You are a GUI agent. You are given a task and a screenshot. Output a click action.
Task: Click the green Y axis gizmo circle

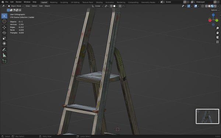click(217, 21)
